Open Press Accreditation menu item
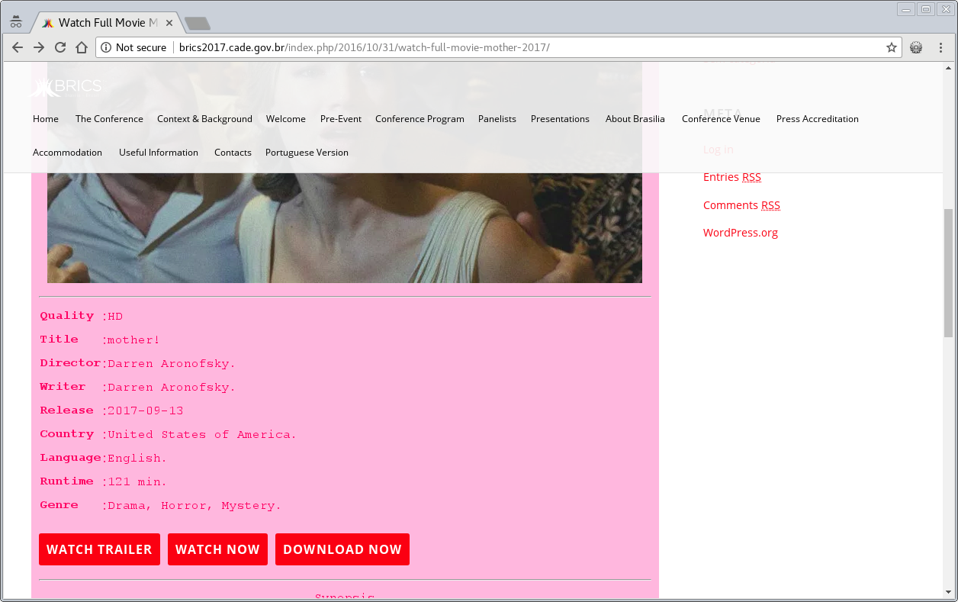The width and height of the screenshot is (958, 602). pyautogui.click(x=818, y=119)
